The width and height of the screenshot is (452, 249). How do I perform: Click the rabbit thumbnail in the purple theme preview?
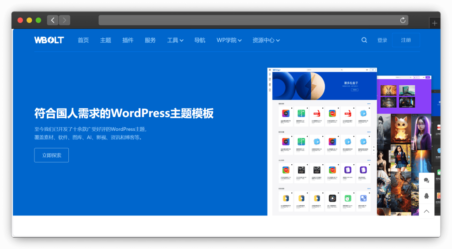[x=388, y=91]
